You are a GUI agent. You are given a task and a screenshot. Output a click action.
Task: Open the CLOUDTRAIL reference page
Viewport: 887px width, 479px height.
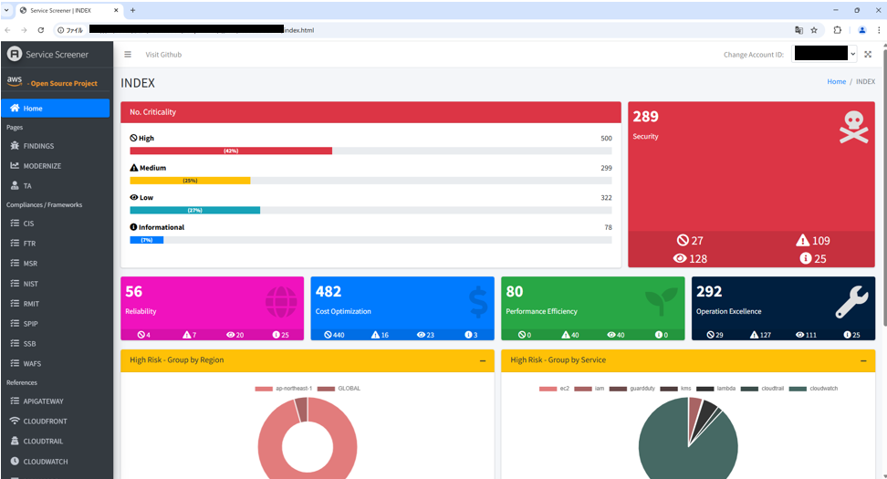pyautogui.click(x=56, y=441)
